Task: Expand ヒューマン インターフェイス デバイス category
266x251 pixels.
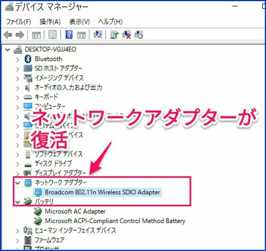Action: click(17, 231)
